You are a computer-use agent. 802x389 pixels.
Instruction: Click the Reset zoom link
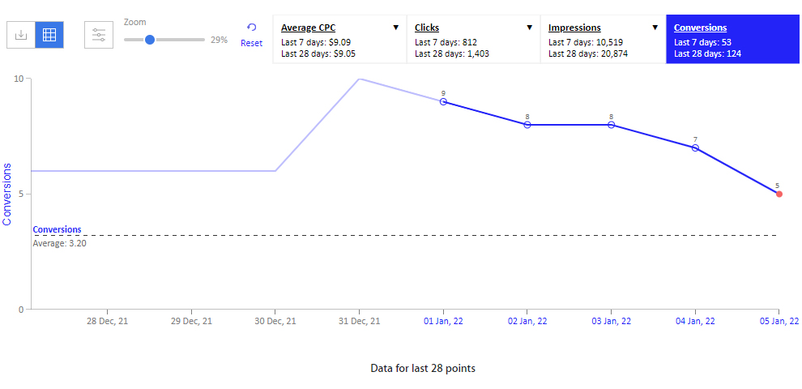pos(252,43)
